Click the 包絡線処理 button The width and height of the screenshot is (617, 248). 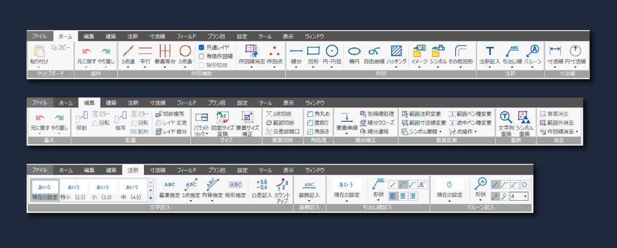(x=377, y=114)
